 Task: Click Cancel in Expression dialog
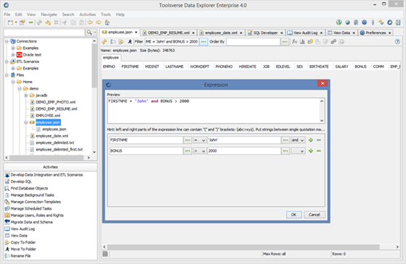tap(314, 215)
